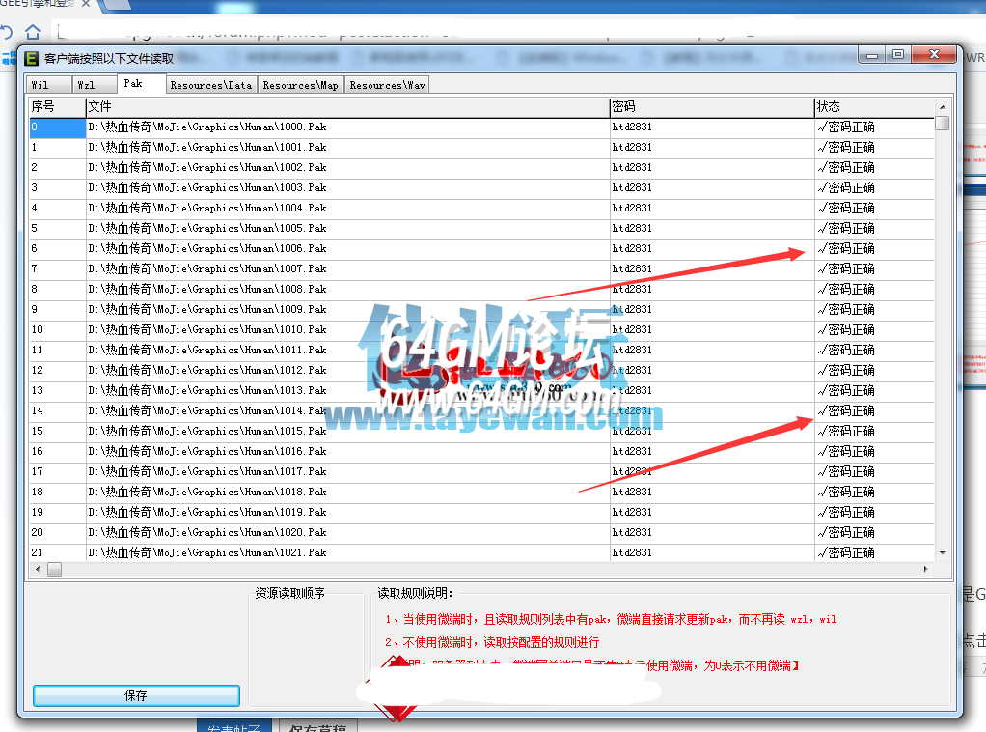Click row index 16 cell
The height and width of the screenshot is (732, 986).
[x=57, y=451]
